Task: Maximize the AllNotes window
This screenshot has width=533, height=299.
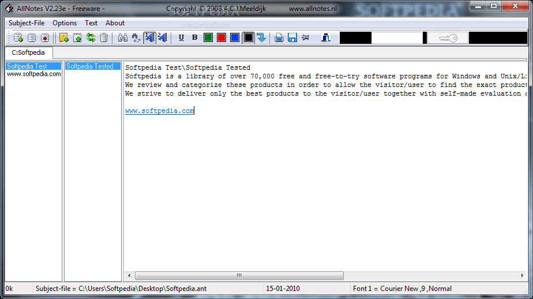Action: (x=494, y=6)
